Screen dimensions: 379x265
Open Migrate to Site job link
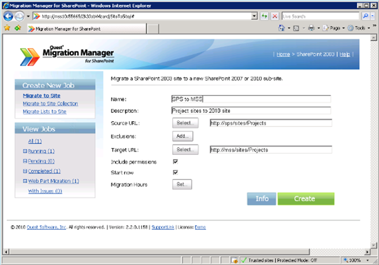(x=41, y=96)
